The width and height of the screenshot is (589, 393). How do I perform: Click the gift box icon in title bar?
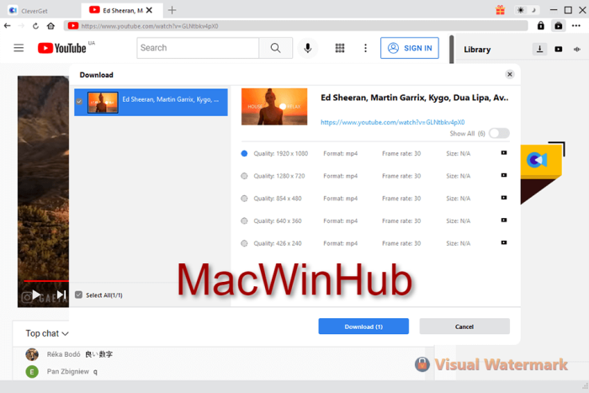click(x=500, y=10)
